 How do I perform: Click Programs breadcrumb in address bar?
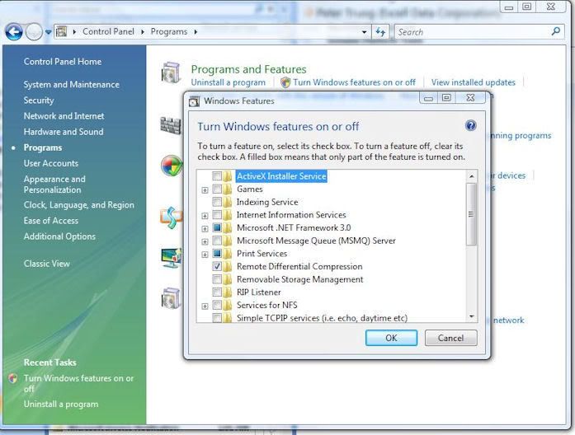tap(168, 31)
